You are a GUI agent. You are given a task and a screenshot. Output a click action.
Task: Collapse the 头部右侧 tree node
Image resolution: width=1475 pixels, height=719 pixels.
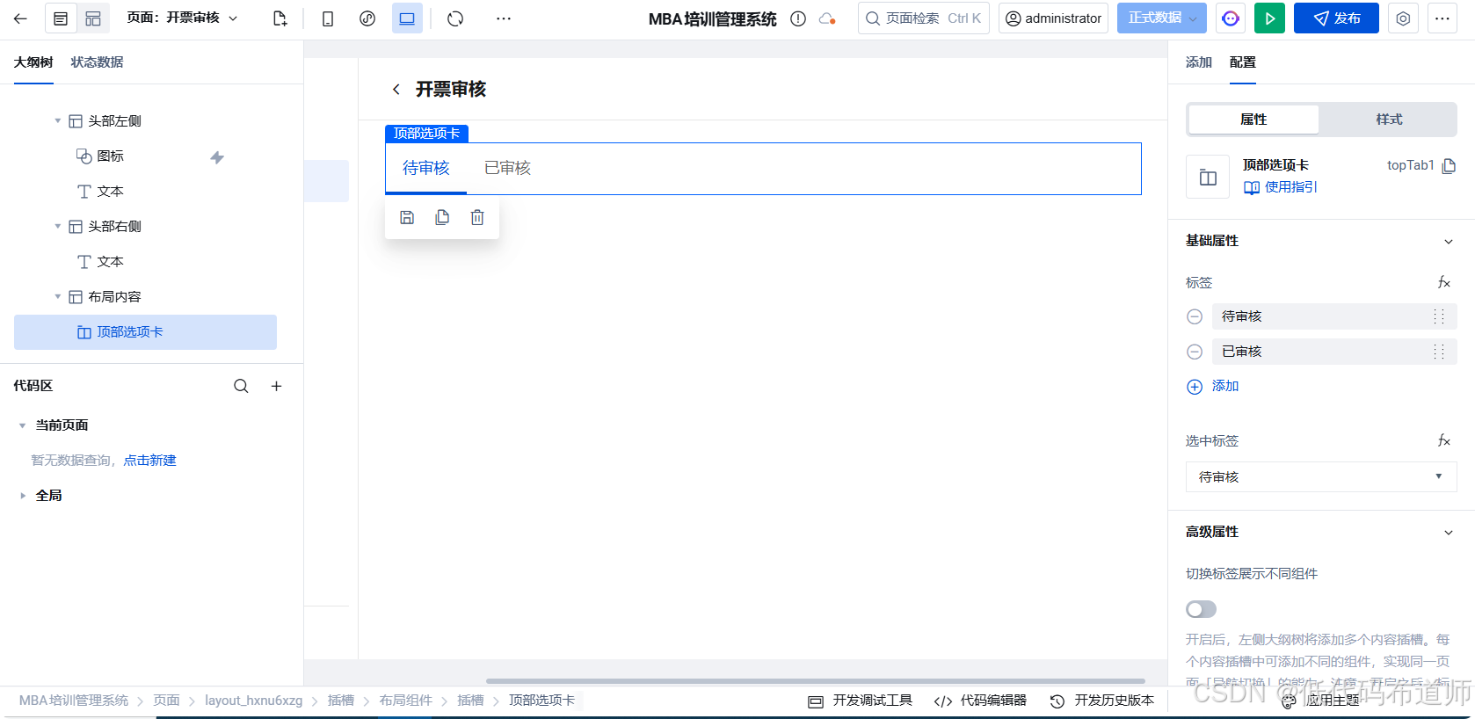point(58,226)
